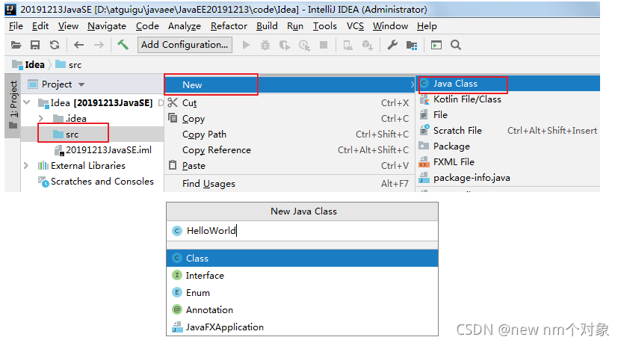Open the File menu
The image size is (621, 343).
click(x=16, y=26)
